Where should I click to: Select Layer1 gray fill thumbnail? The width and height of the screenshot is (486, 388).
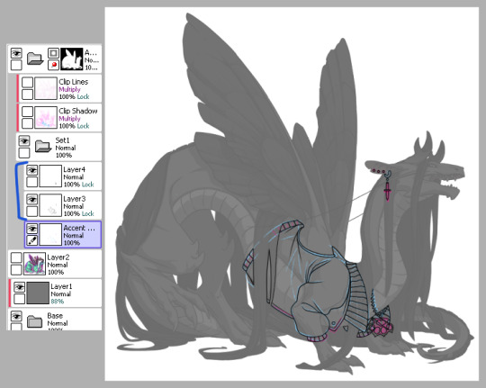(x=38, y=293)
